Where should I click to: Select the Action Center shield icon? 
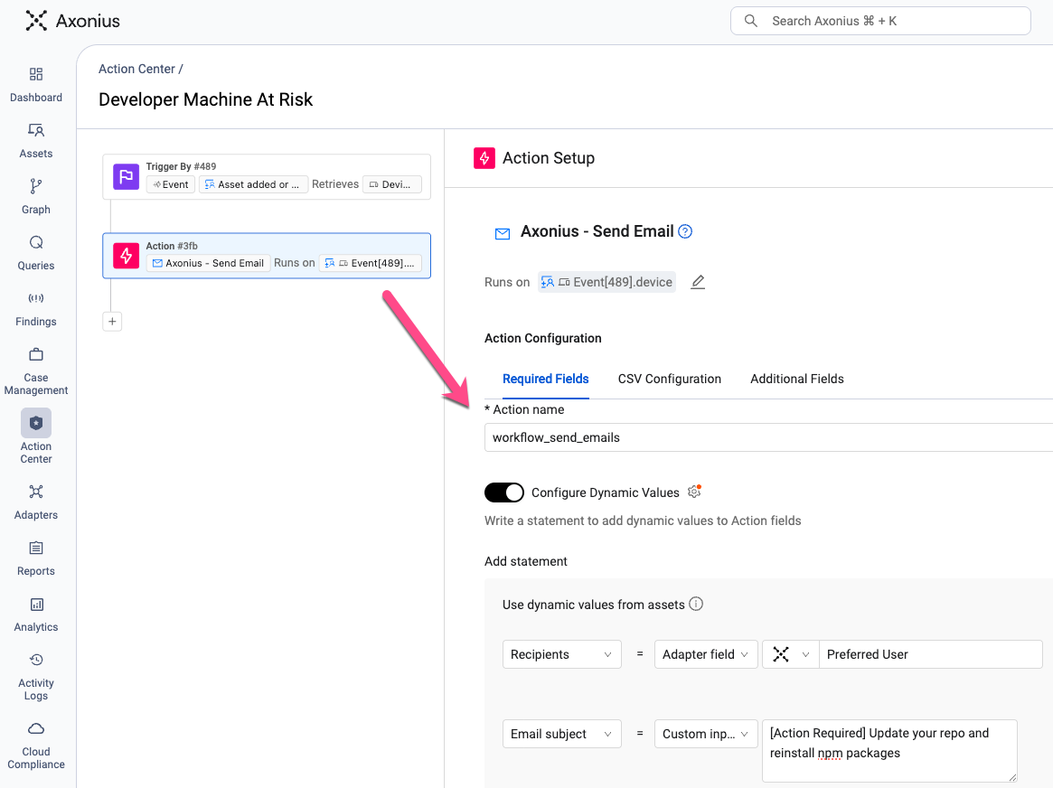click(x=36, y=423)
